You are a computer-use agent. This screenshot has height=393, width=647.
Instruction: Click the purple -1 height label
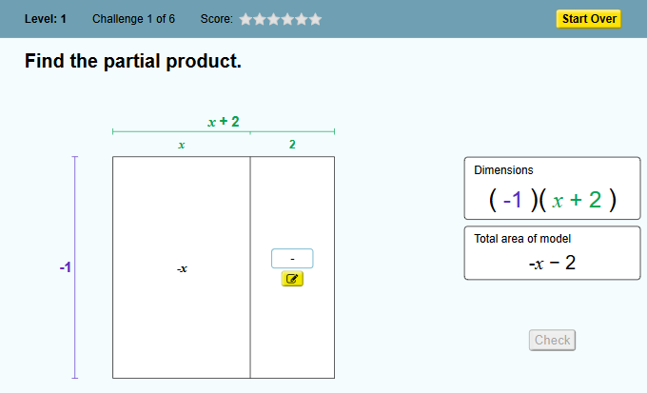click(x=66, y=267)
